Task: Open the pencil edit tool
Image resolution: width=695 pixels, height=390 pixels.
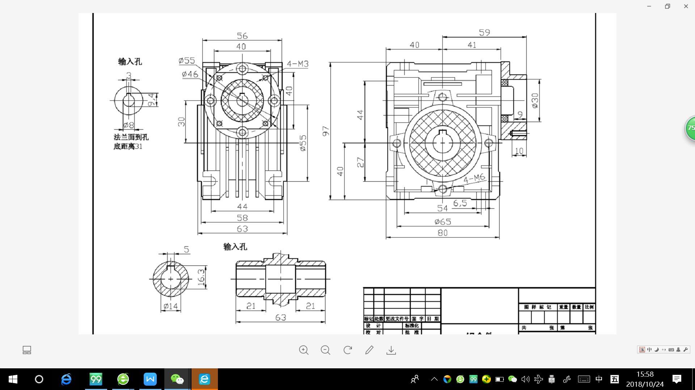Action: coord(369,350)
